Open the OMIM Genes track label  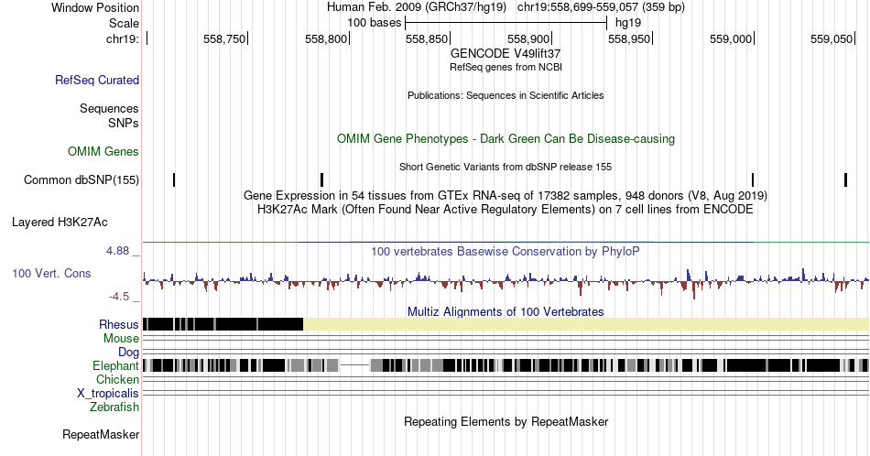[x=103, y=151]
